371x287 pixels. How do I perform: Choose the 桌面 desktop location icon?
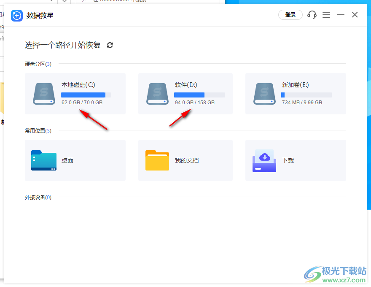(44, 160)
